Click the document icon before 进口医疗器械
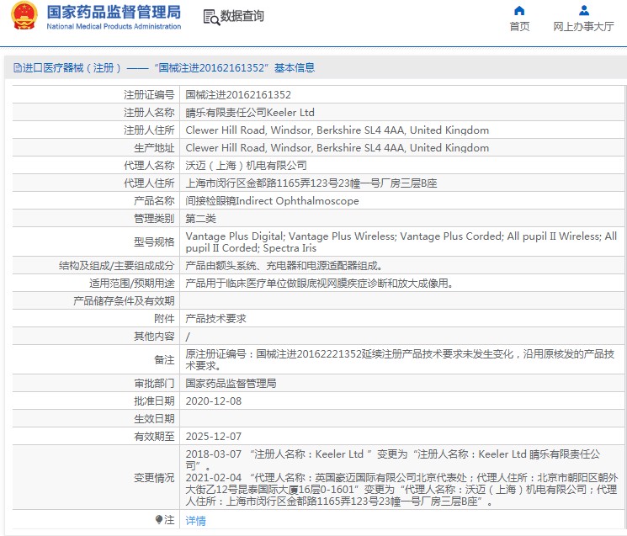The width and height of the screenshot is (627, 536). click(x=17, y=67)
